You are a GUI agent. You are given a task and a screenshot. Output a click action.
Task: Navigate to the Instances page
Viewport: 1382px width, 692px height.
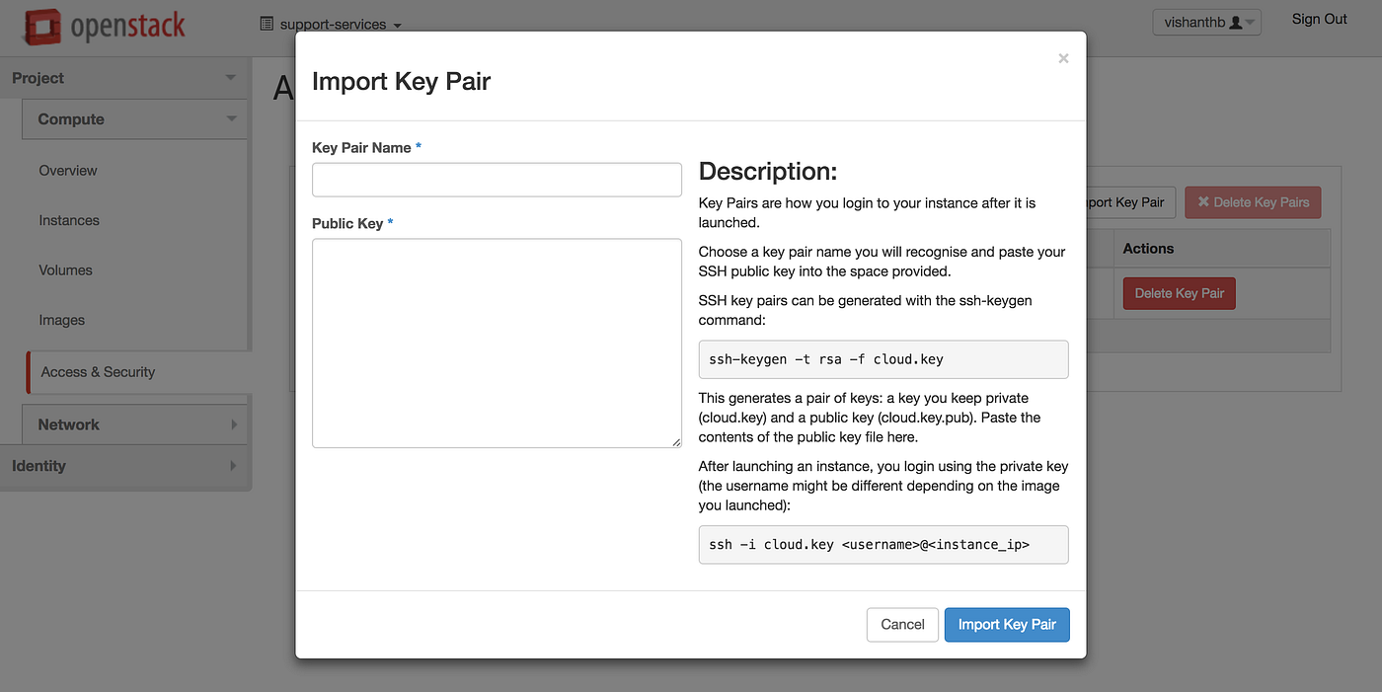(x=69, y=220)
